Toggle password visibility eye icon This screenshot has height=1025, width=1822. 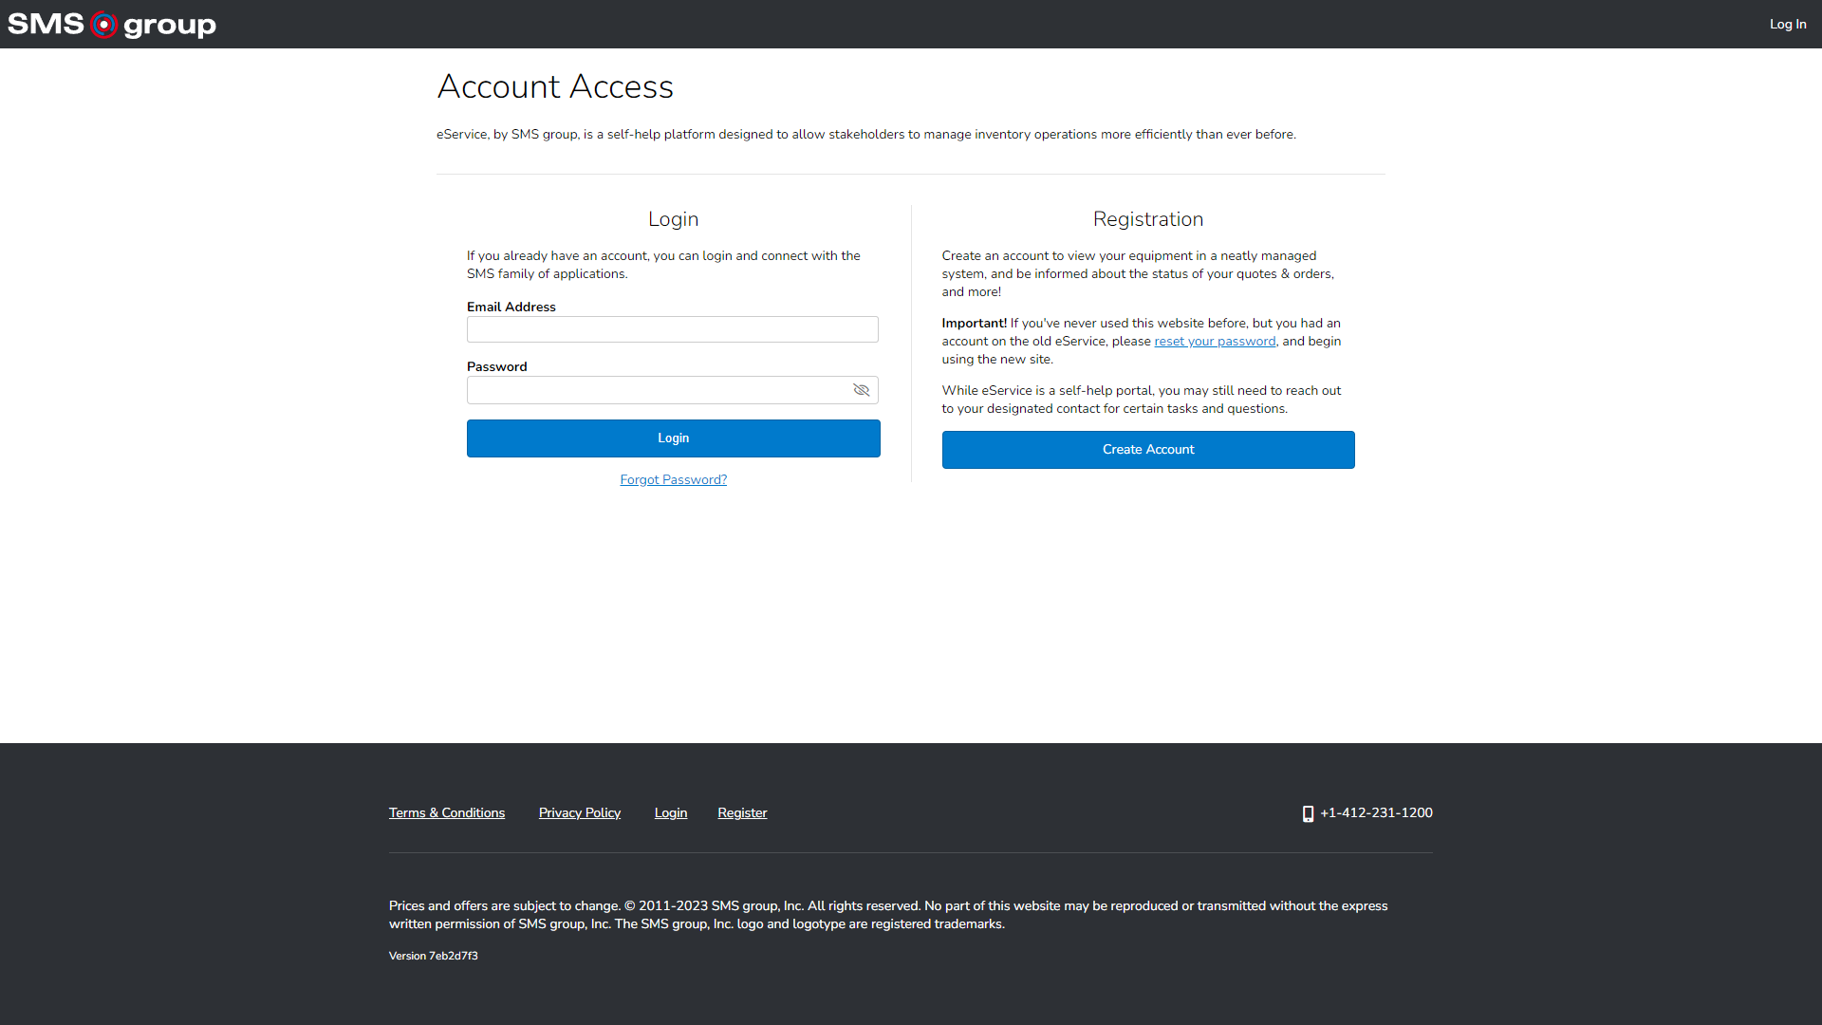pos(861,390)
